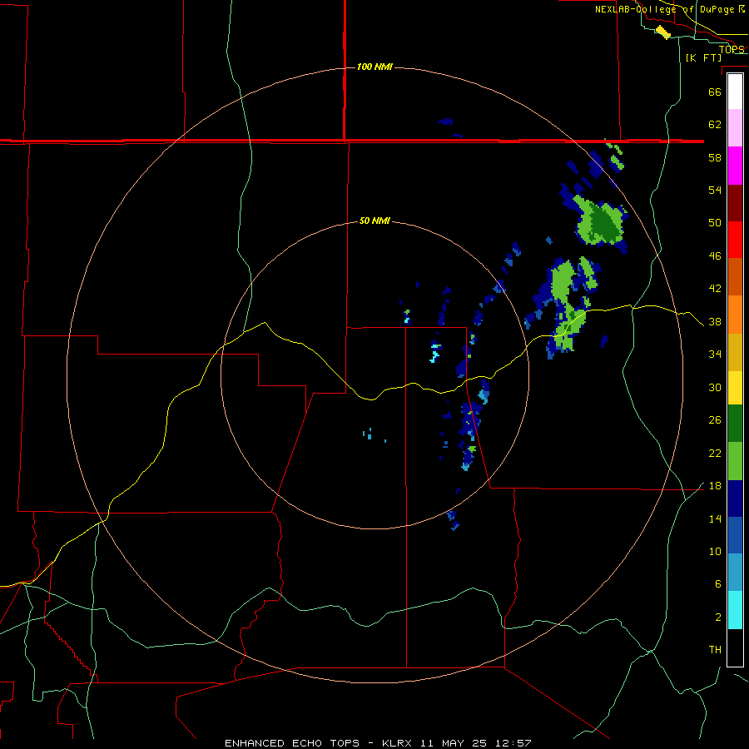749x749 pixels.
Task: Click the 10 legend value
Action: coord(715,551)
